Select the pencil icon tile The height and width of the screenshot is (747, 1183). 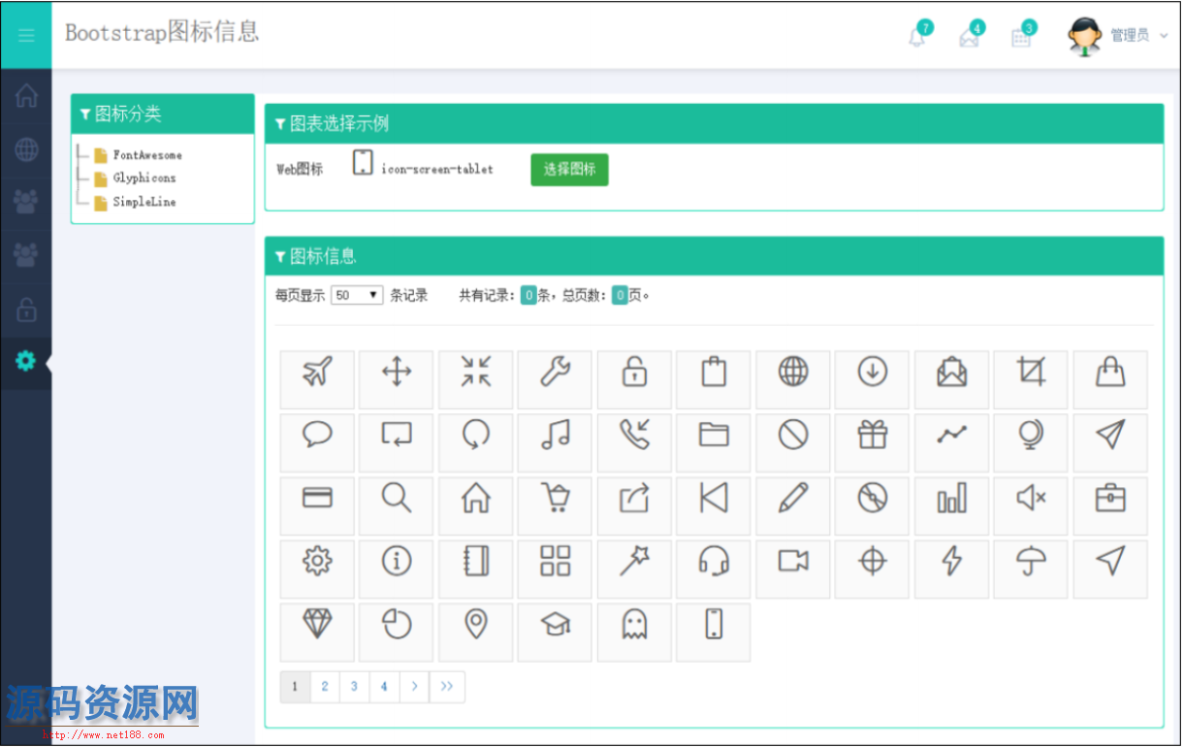pyautogui.click(x=793, y=505)
